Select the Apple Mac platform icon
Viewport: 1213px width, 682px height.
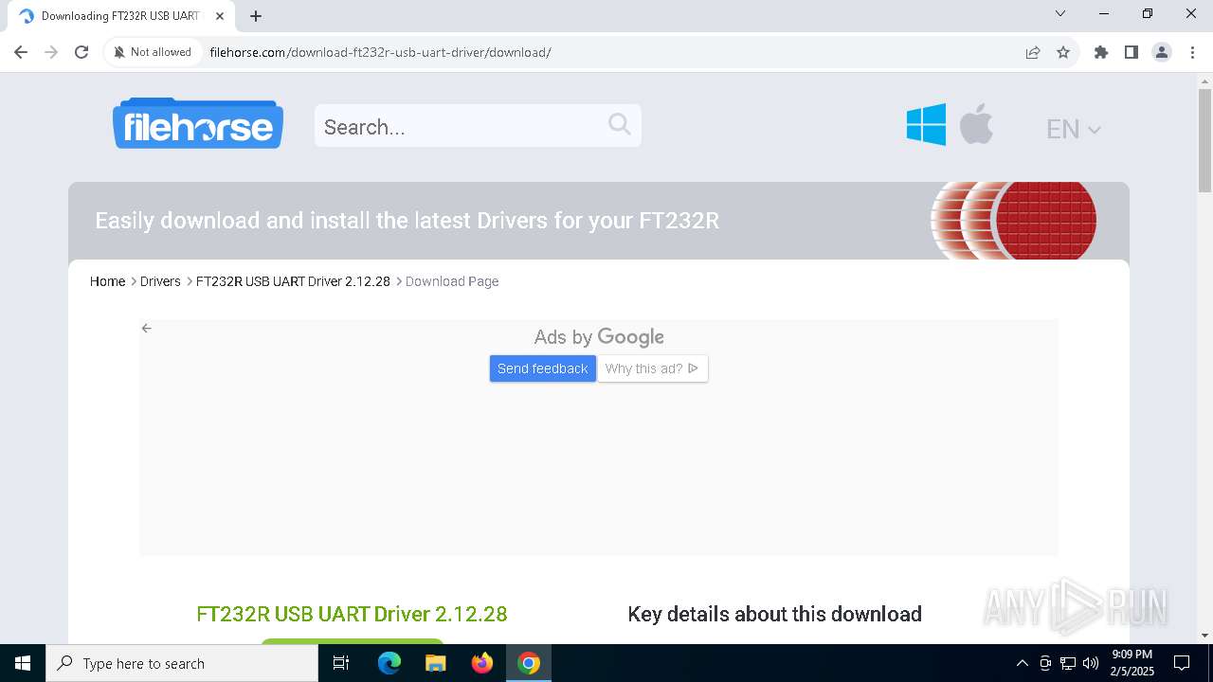tap(976, 124)
